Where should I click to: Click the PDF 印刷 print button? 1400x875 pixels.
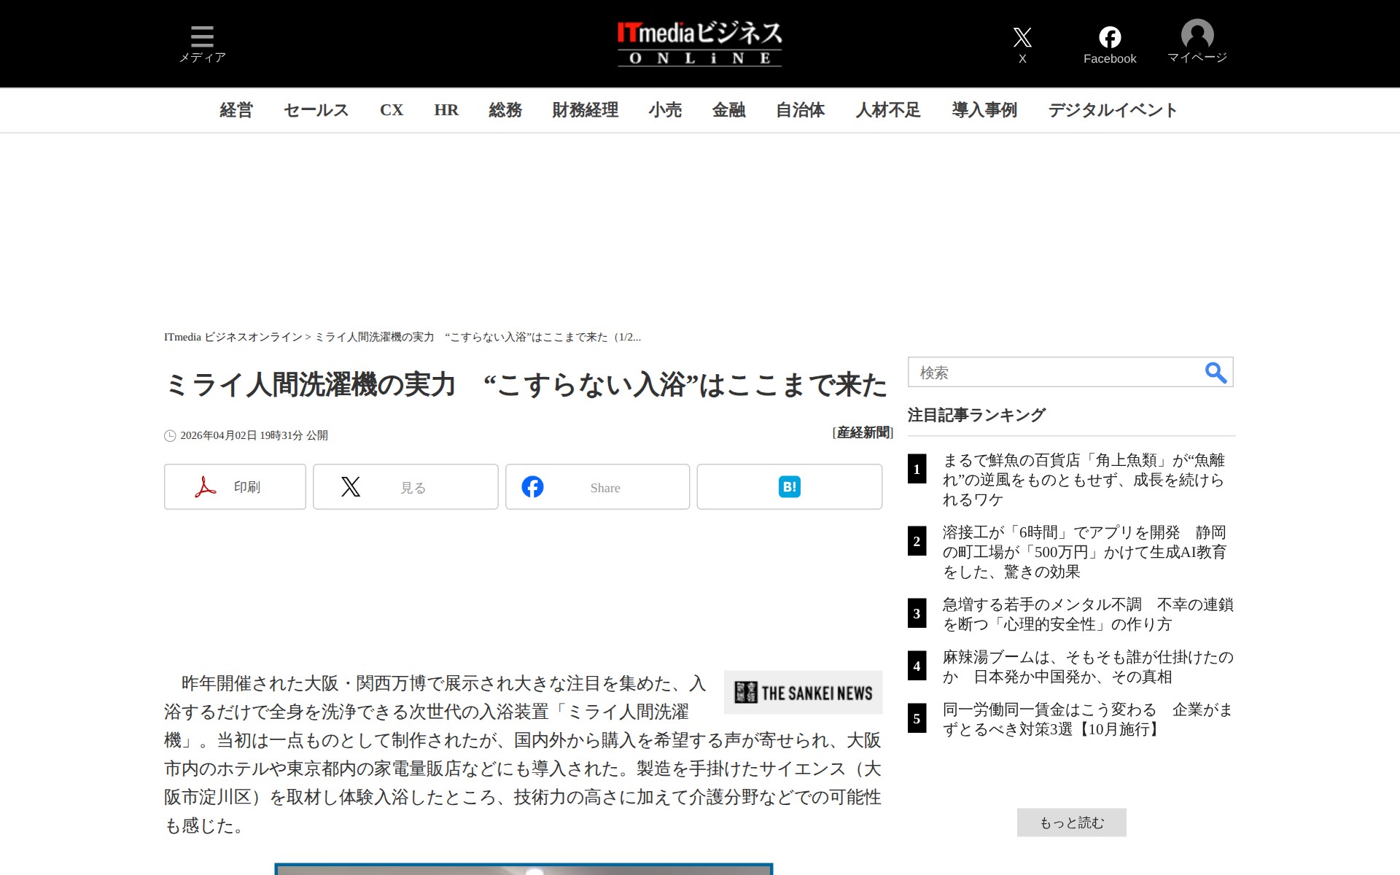[235, 486]
